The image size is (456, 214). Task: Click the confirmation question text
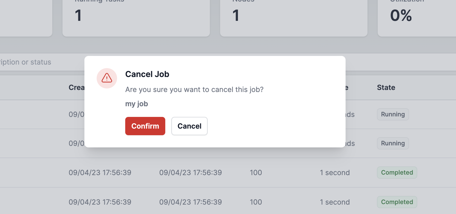tap(194, 89)
